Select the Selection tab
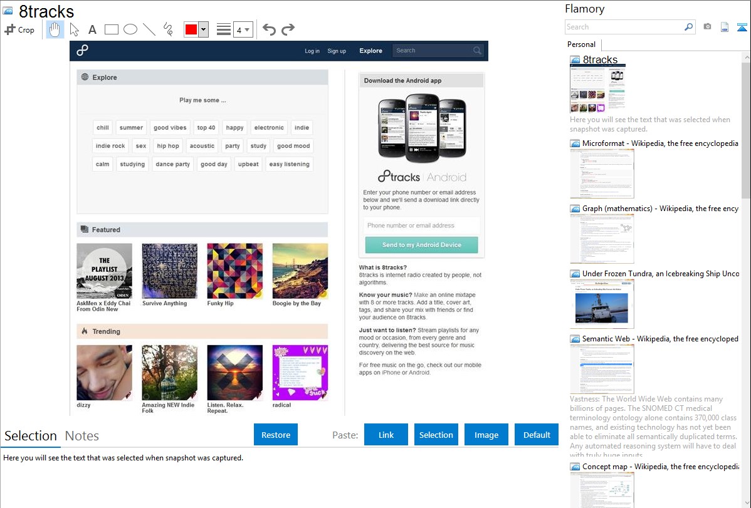 [31, 436]
